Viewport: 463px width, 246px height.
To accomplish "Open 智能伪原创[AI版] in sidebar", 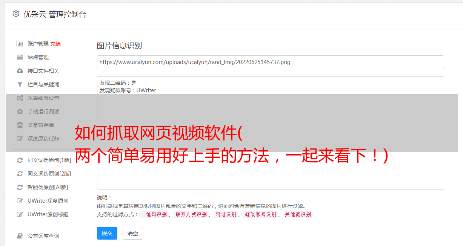I will pos(48,187).
